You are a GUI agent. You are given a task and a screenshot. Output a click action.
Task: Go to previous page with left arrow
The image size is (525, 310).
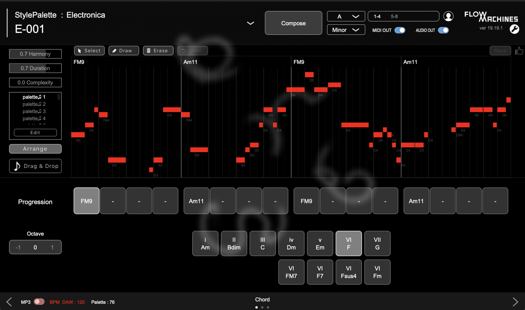tap(9, 302)
